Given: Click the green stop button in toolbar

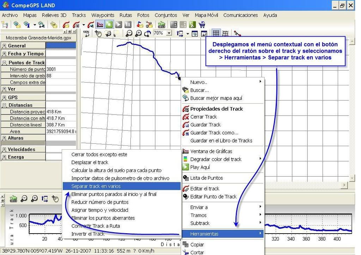Looking at the screenshot, I should coord(109,25).
